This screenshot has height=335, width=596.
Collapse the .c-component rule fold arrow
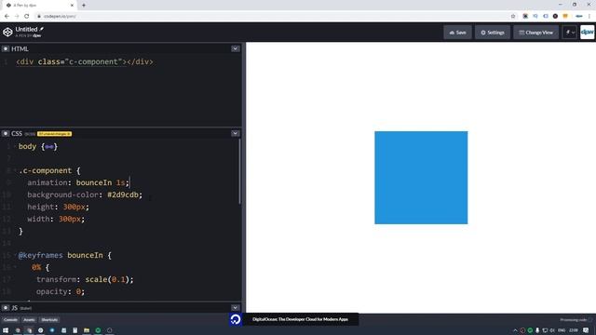15,170
